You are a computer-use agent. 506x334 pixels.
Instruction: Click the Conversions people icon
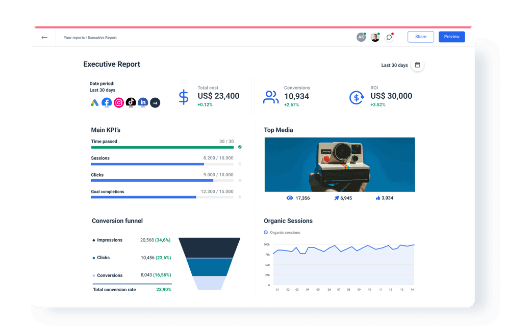click(270, 96)
